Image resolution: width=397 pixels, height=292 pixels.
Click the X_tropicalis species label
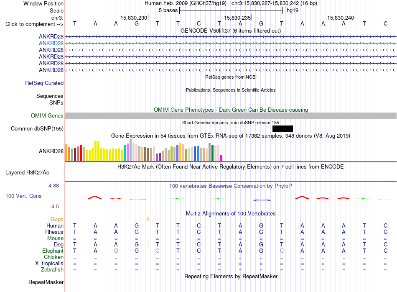49,264
